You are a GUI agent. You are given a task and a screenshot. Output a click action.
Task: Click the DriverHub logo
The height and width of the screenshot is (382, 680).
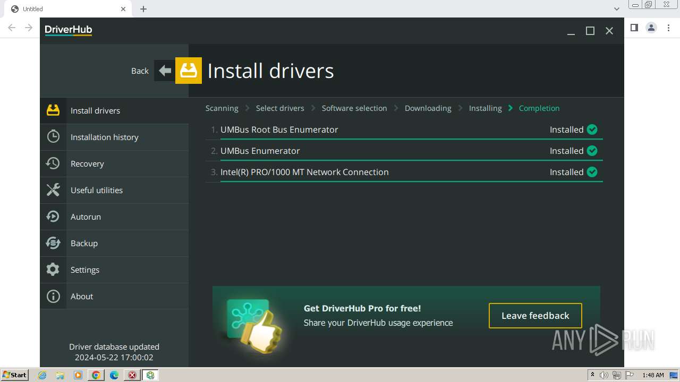(x=69, y=30)
